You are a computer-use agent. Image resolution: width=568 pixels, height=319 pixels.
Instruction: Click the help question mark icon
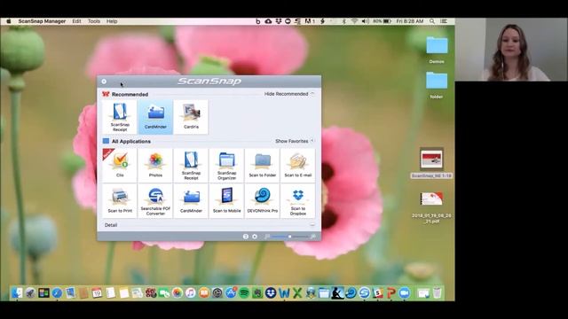coord(246,237)
